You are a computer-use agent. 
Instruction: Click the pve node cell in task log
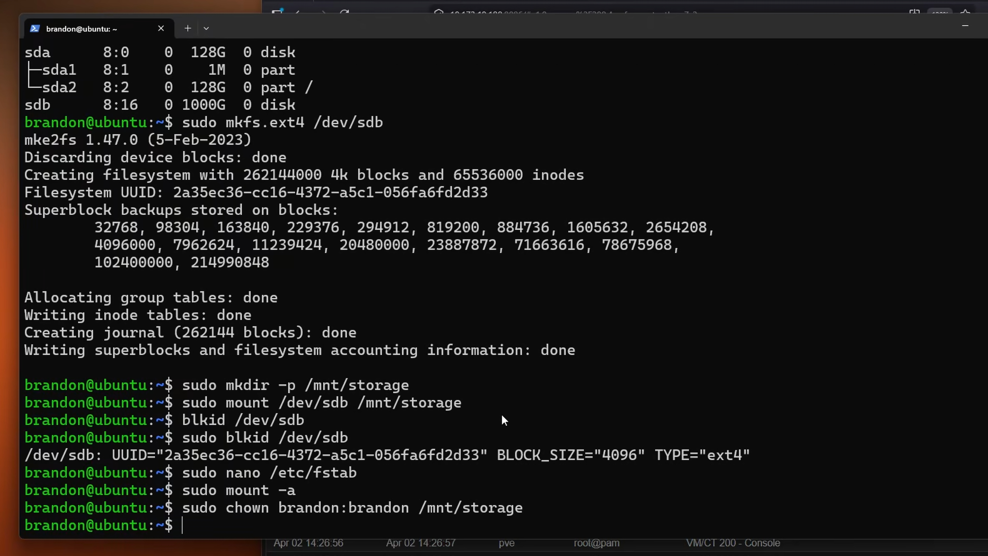(506, 543)
